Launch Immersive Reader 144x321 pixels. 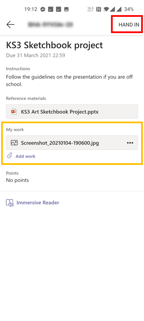click(x=38, y=203)
